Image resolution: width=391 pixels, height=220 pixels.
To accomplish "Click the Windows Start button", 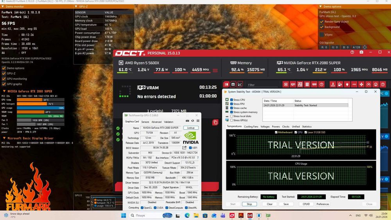I will coord(124,215).
